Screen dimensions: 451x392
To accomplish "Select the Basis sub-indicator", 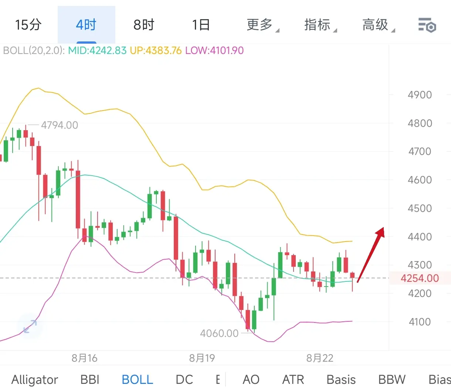I will click(x=341, y=379).
